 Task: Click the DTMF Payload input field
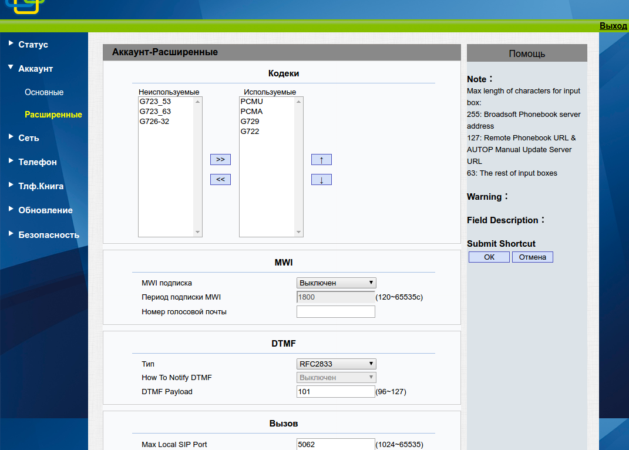tap(336, 392)
